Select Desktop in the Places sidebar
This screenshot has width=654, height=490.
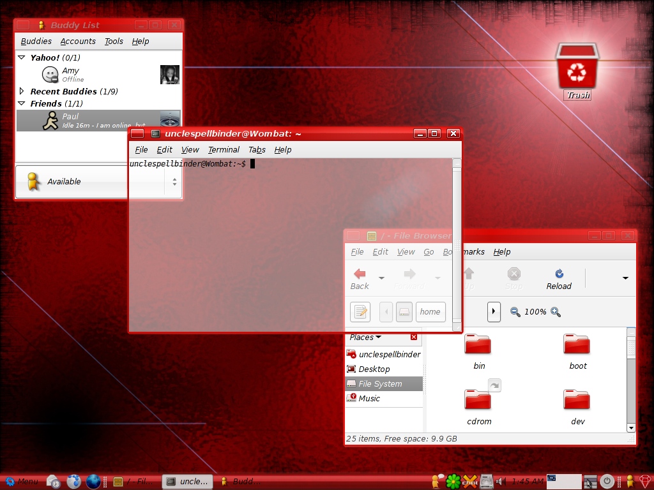(384, 369)
